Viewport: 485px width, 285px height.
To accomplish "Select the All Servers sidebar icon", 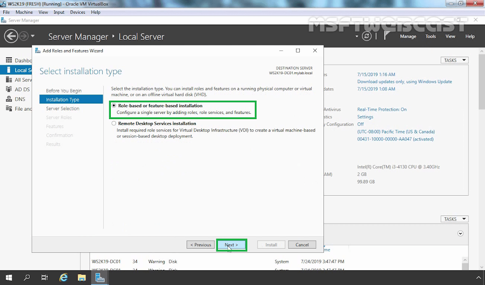I will click(x=9, y=80).
